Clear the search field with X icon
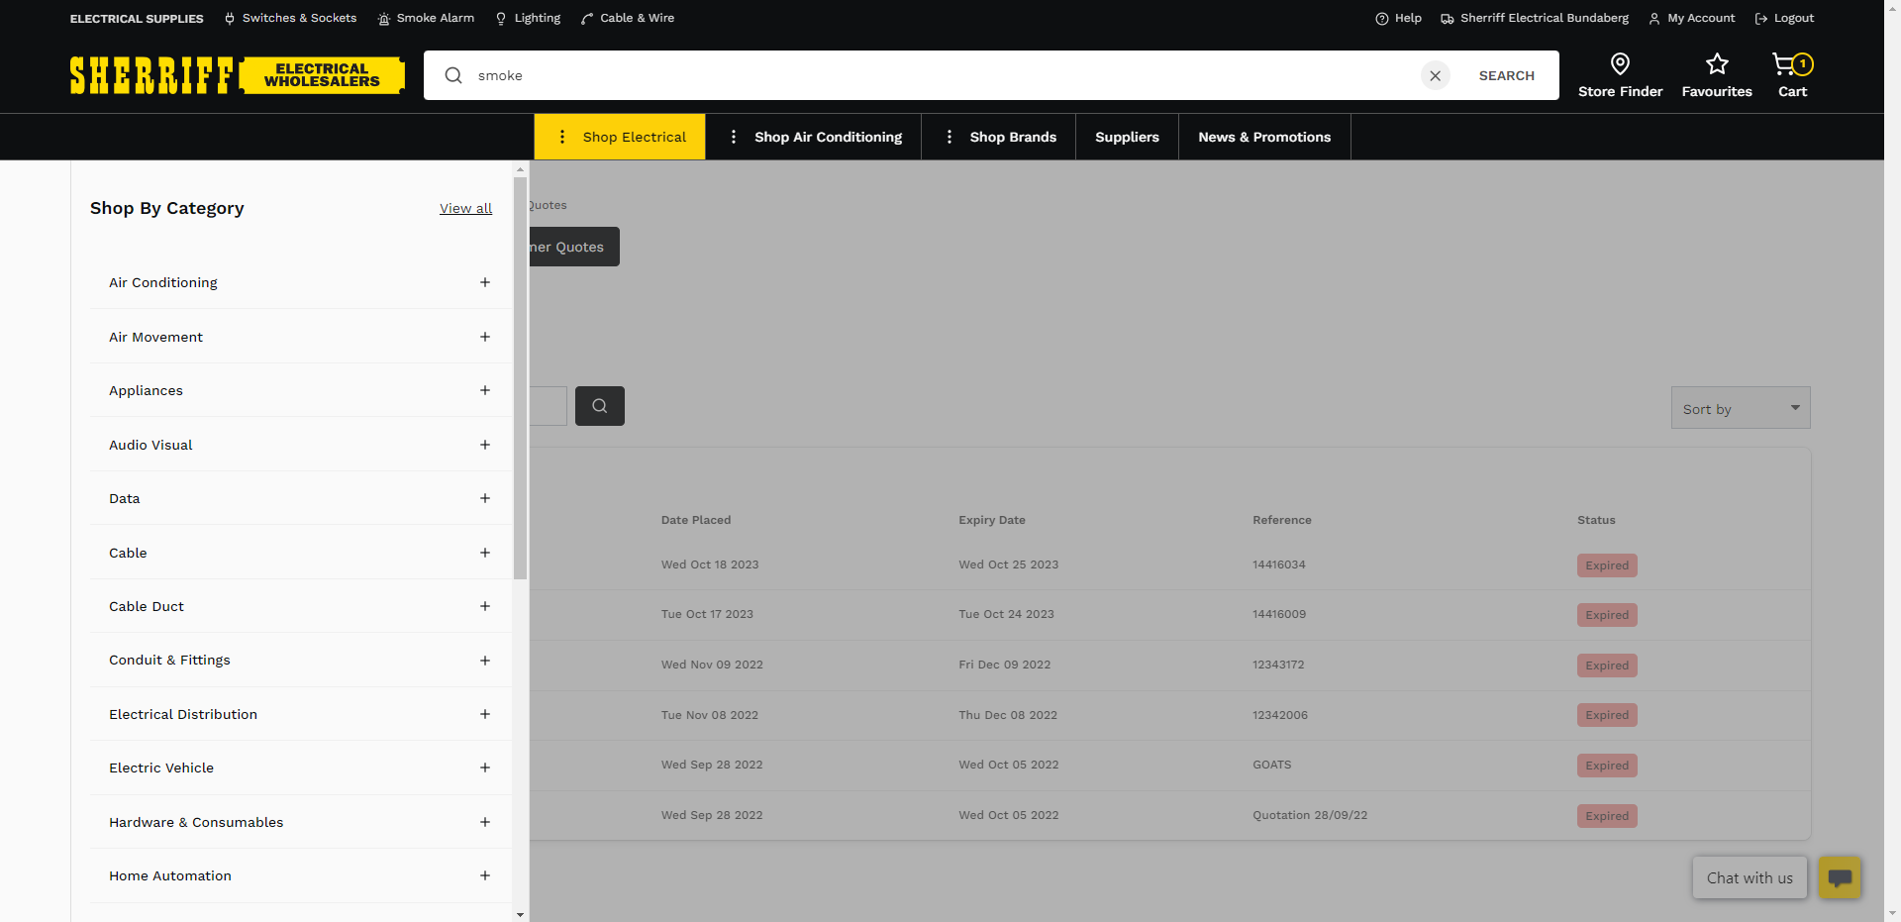The height and width of the screenshot is (922, 1901). [1435, 75]
